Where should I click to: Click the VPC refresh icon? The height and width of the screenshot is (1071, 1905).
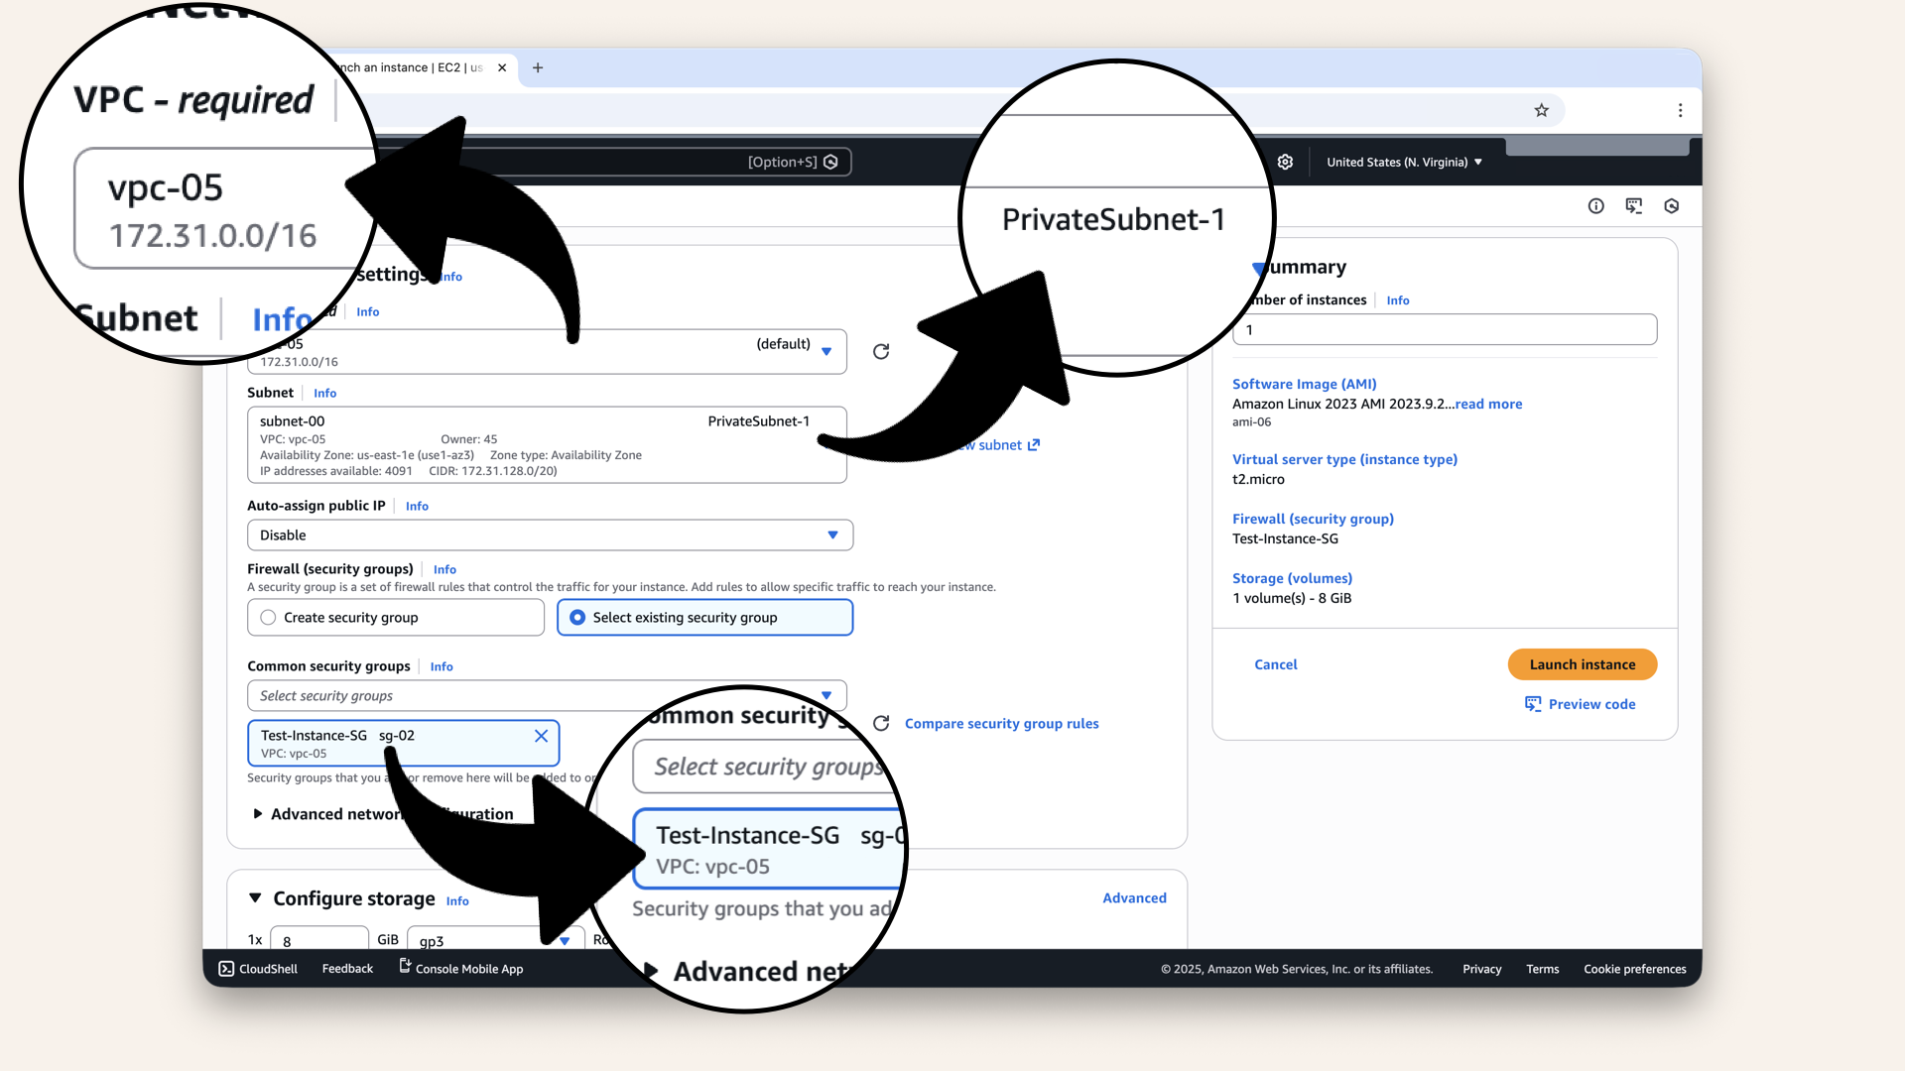(880, 352)
